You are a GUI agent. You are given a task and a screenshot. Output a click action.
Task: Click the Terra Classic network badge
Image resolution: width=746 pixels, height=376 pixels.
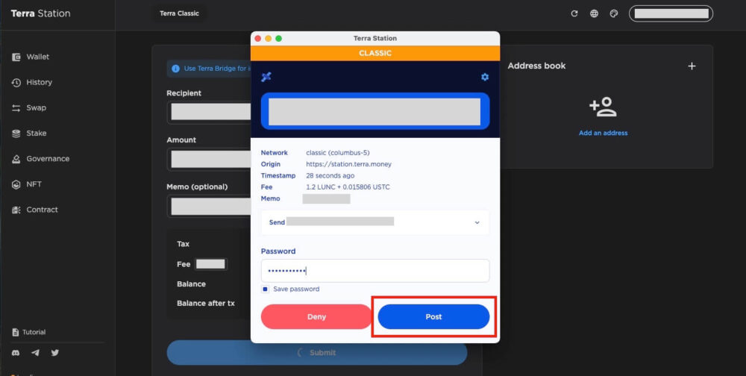click(179, 13)
